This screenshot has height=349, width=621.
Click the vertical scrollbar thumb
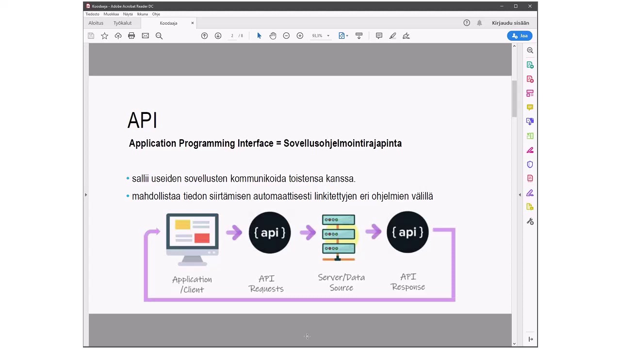click(514, 99)
